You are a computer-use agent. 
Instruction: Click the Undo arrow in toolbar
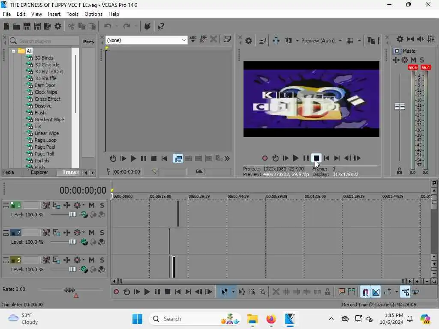coord(108,26)
